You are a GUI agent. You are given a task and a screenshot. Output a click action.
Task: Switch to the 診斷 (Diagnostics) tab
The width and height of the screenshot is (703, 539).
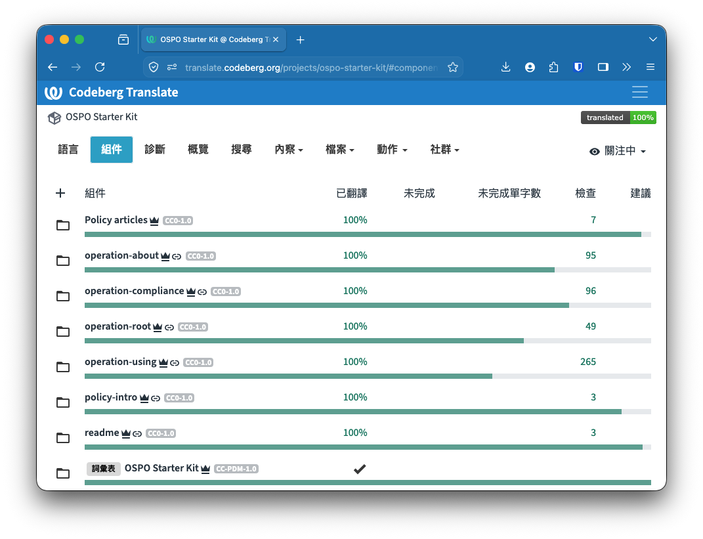point(155,149)
